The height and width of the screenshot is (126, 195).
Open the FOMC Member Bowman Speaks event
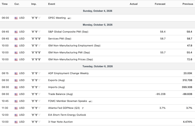pos(68,101)
